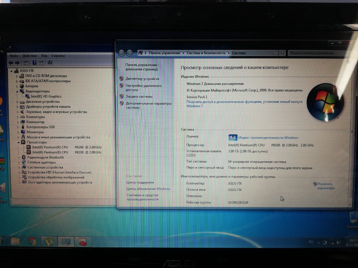Image resolution: width=358 pixels, height=268 pixels.
Task: Open Настройка удаленного доступа link
Action: coord(143,88)
